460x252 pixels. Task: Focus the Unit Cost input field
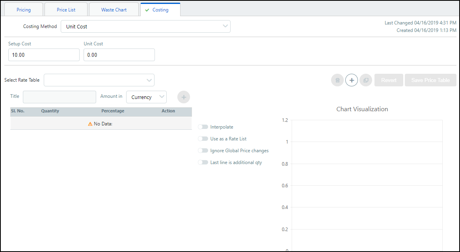tap(119, 55)
